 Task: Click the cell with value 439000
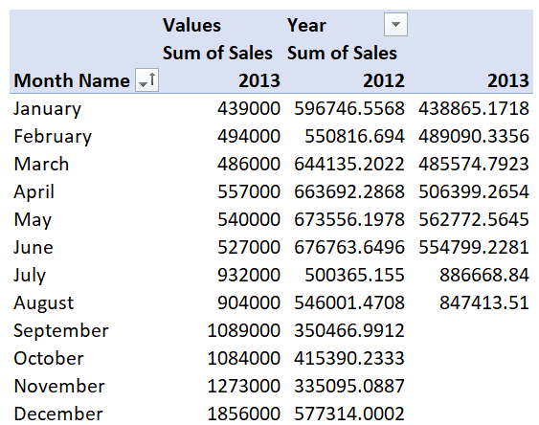249,109
